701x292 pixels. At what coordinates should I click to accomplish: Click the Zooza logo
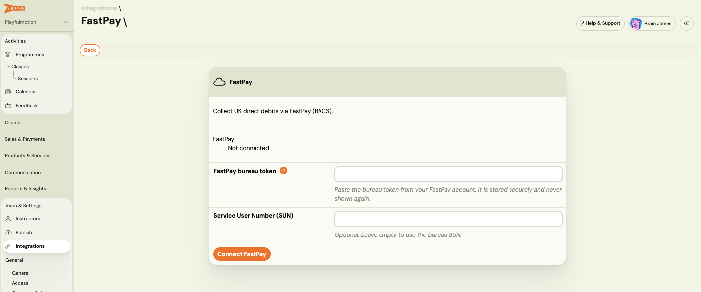click(x=15, y=8)
